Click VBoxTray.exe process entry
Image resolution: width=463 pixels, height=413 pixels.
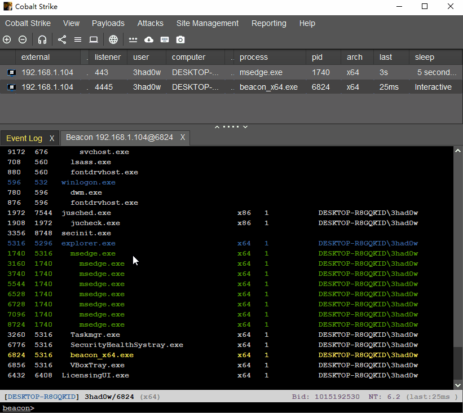point(97,365)
